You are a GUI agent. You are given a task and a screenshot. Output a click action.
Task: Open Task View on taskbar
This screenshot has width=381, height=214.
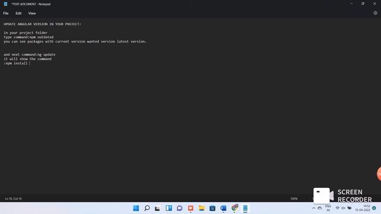click(x=157, y=208)
